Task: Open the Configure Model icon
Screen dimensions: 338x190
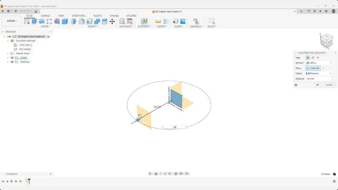Action: [x=122, y=21]
